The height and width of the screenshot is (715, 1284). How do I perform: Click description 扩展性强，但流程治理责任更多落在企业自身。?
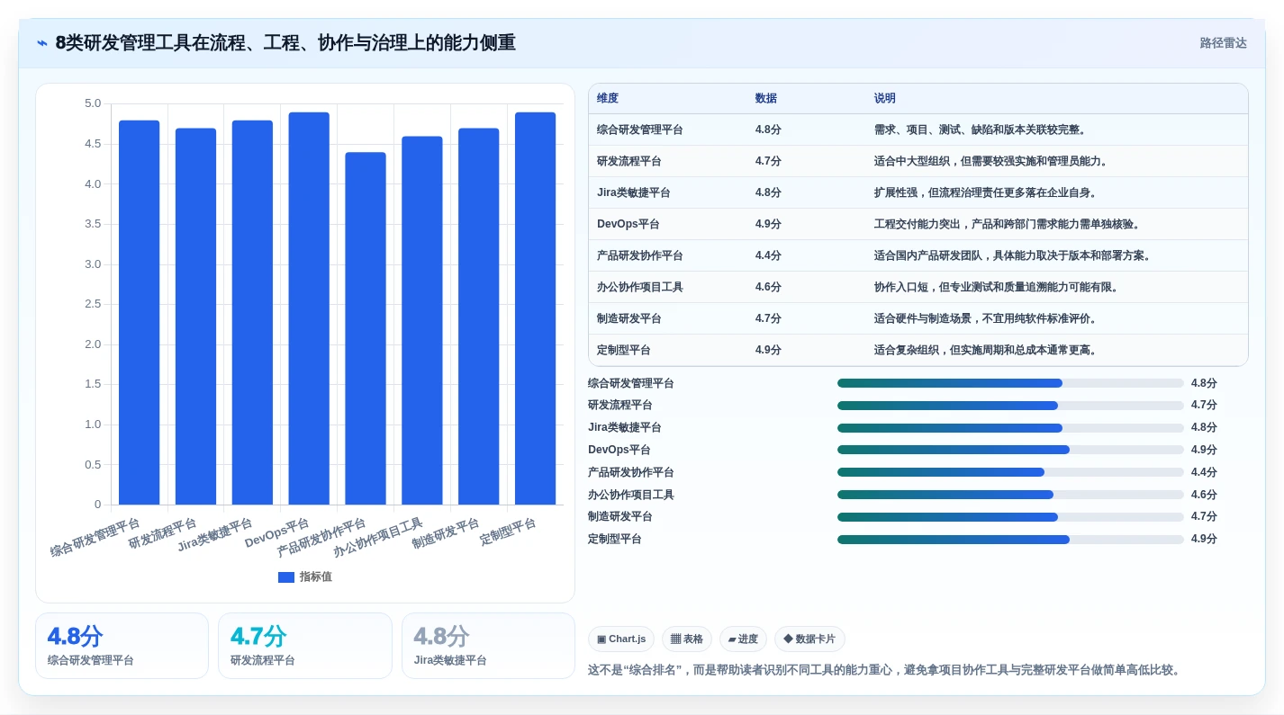tap(986, 192)
